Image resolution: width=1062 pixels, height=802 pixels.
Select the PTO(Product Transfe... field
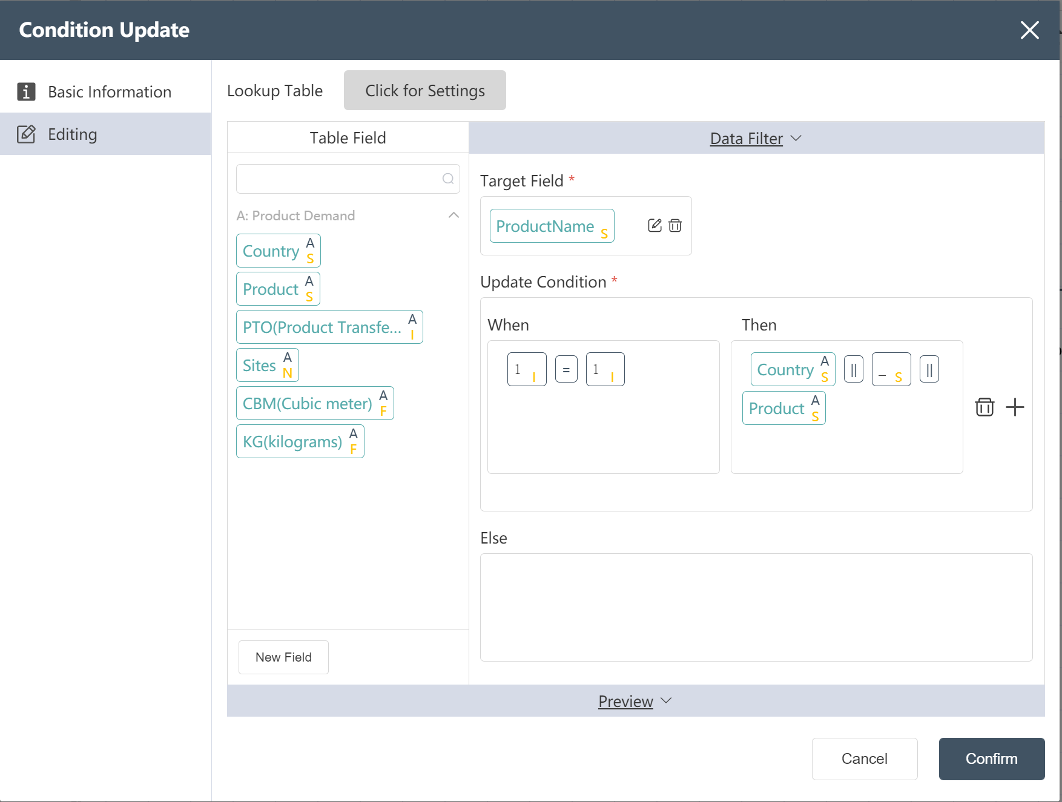coord(329,327)
